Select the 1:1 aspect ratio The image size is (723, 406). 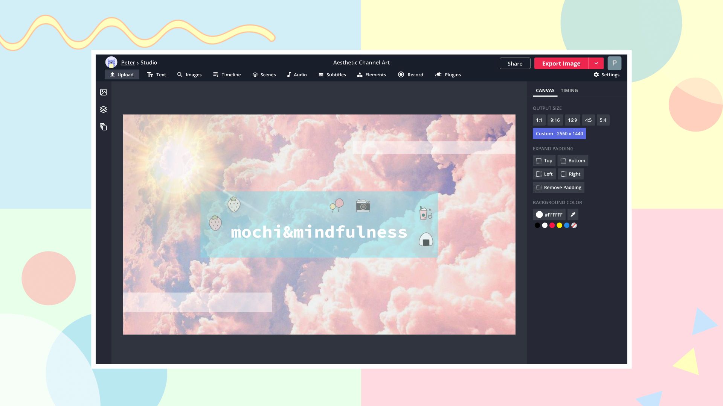tap(539, 120)
